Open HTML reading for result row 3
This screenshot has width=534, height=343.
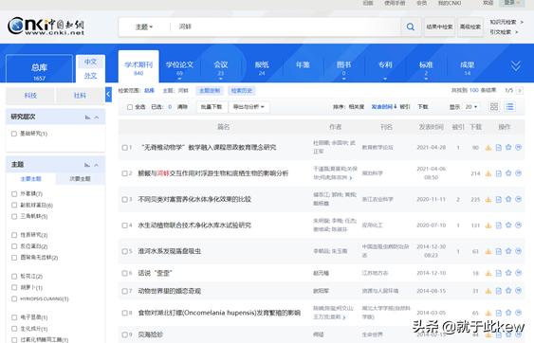(x=499, y=199)
